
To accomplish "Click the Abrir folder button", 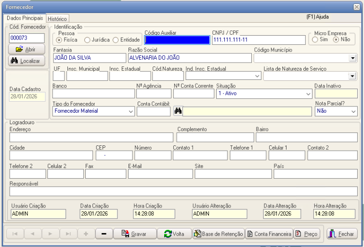I will pos(26,49).
